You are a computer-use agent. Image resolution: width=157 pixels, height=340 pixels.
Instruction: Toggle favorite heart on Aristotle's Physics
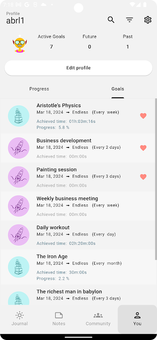click(143, 116)
